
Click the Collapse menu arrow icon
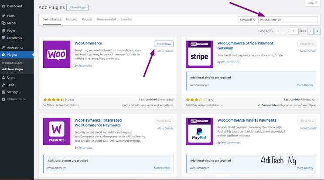tap(3, 99)
